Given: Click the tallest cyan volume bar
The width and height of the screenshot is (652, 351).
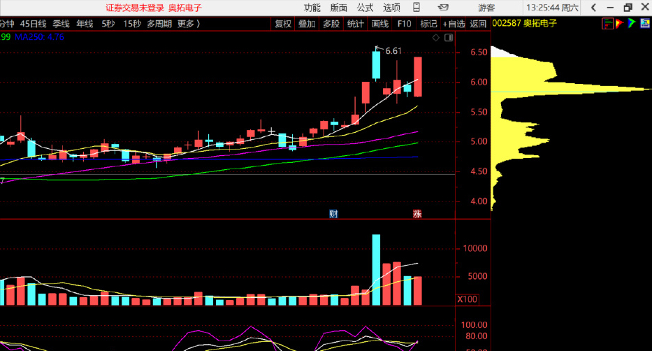Looking at the screenshot, I should click(376, 269).
